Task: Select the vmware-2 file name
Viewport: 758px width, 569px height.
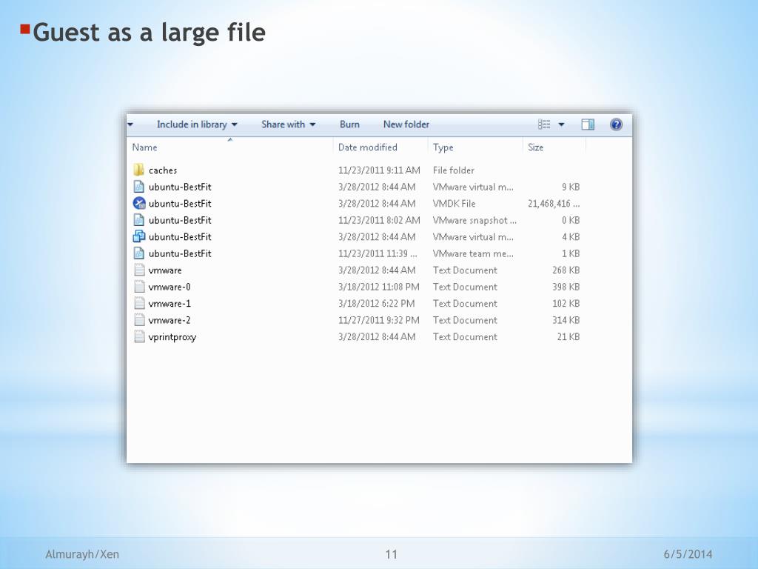Action: (170, 320)
